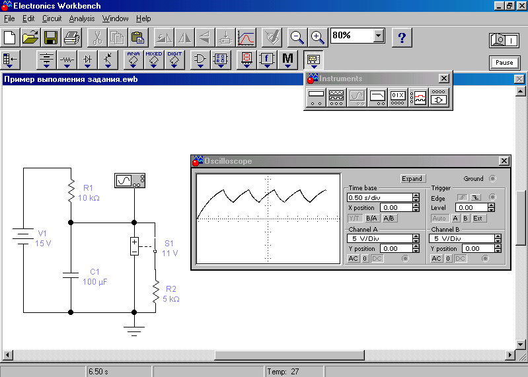Select the B/A display mode
Screen dimensions: 528x377
pyautogui.click(x=371, y=219)
